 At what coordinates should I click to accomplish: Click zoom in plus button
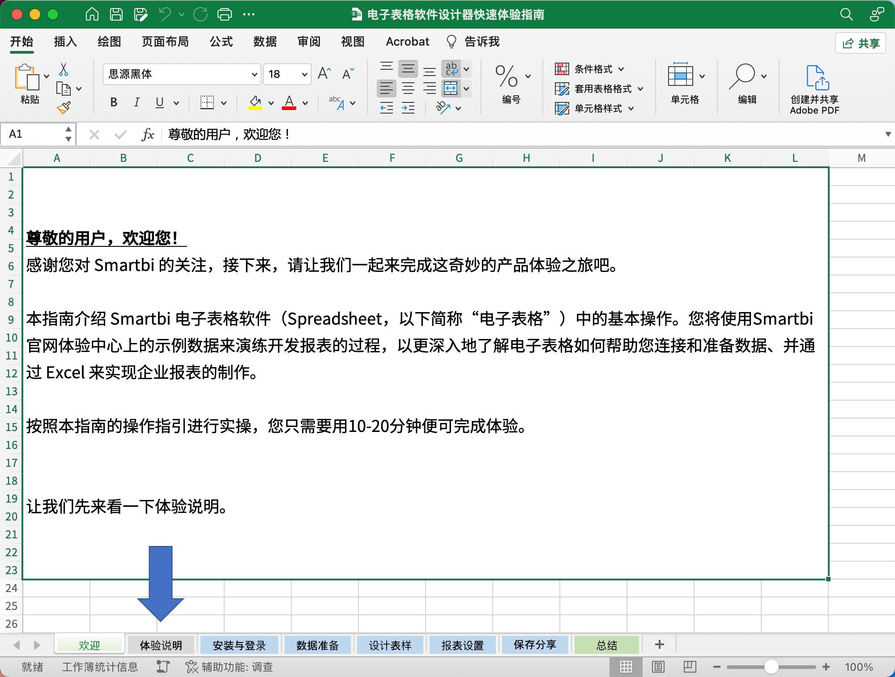coord(826,667)
